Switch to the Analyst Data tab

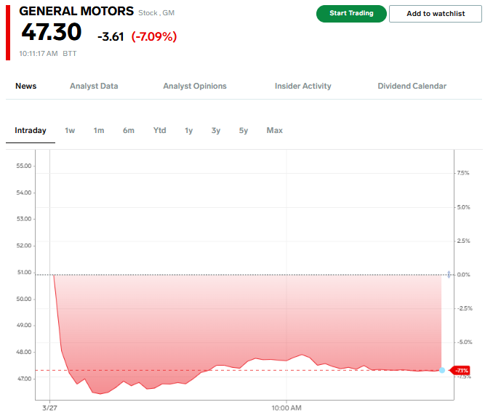click(94, 86)
